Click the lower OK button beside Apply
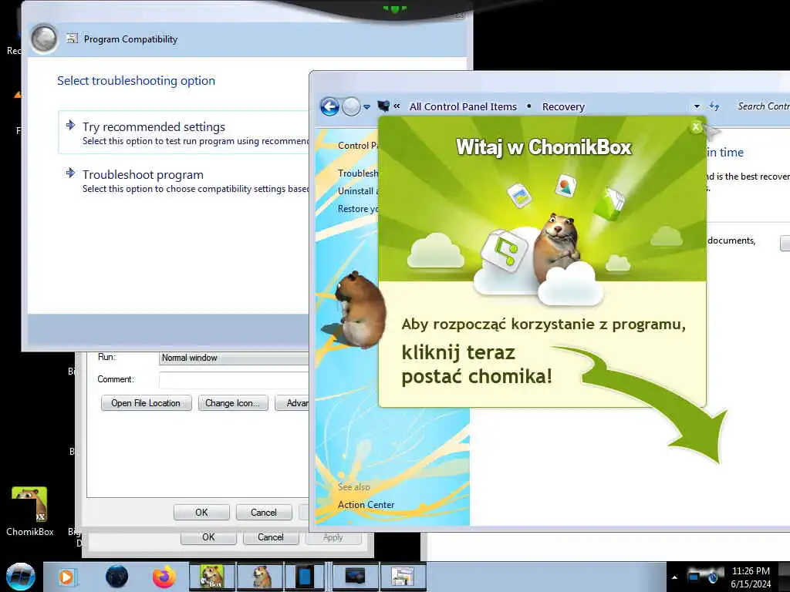The width and height of the screenshot is (790, 592). tap(208, 537)
